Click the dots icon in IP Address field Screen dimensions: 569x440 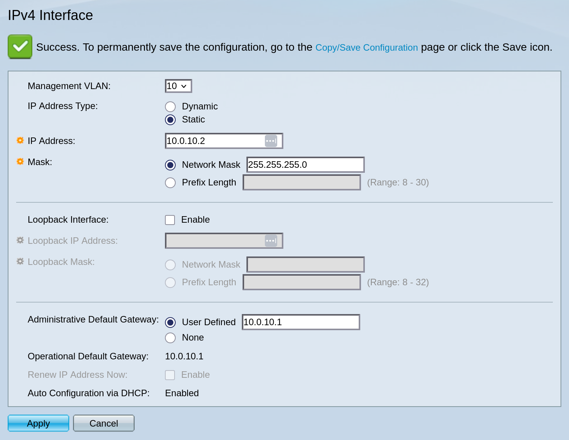click(x=271, y=141)
